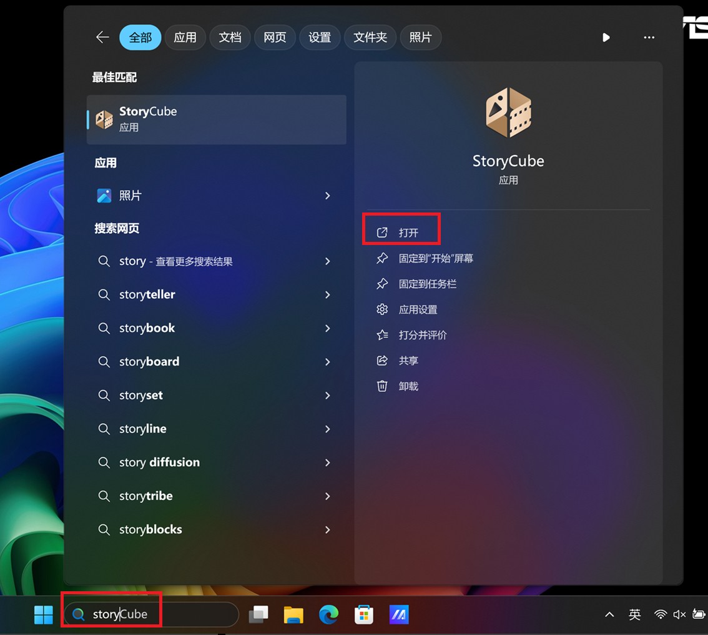Click the 打开 open-external icon
The width and height of the screenshot is (708, 635).
point(382,232)
